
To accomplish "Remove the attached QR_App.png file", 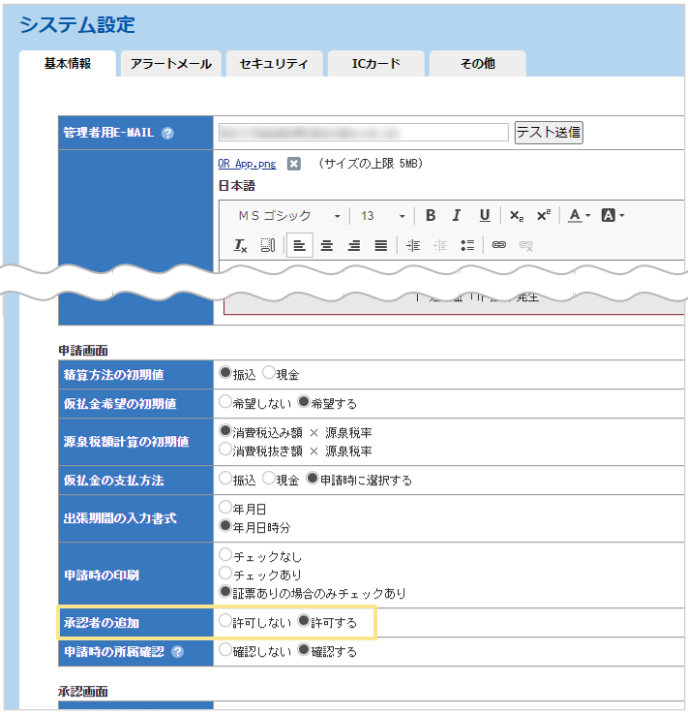I will [294, 164].
